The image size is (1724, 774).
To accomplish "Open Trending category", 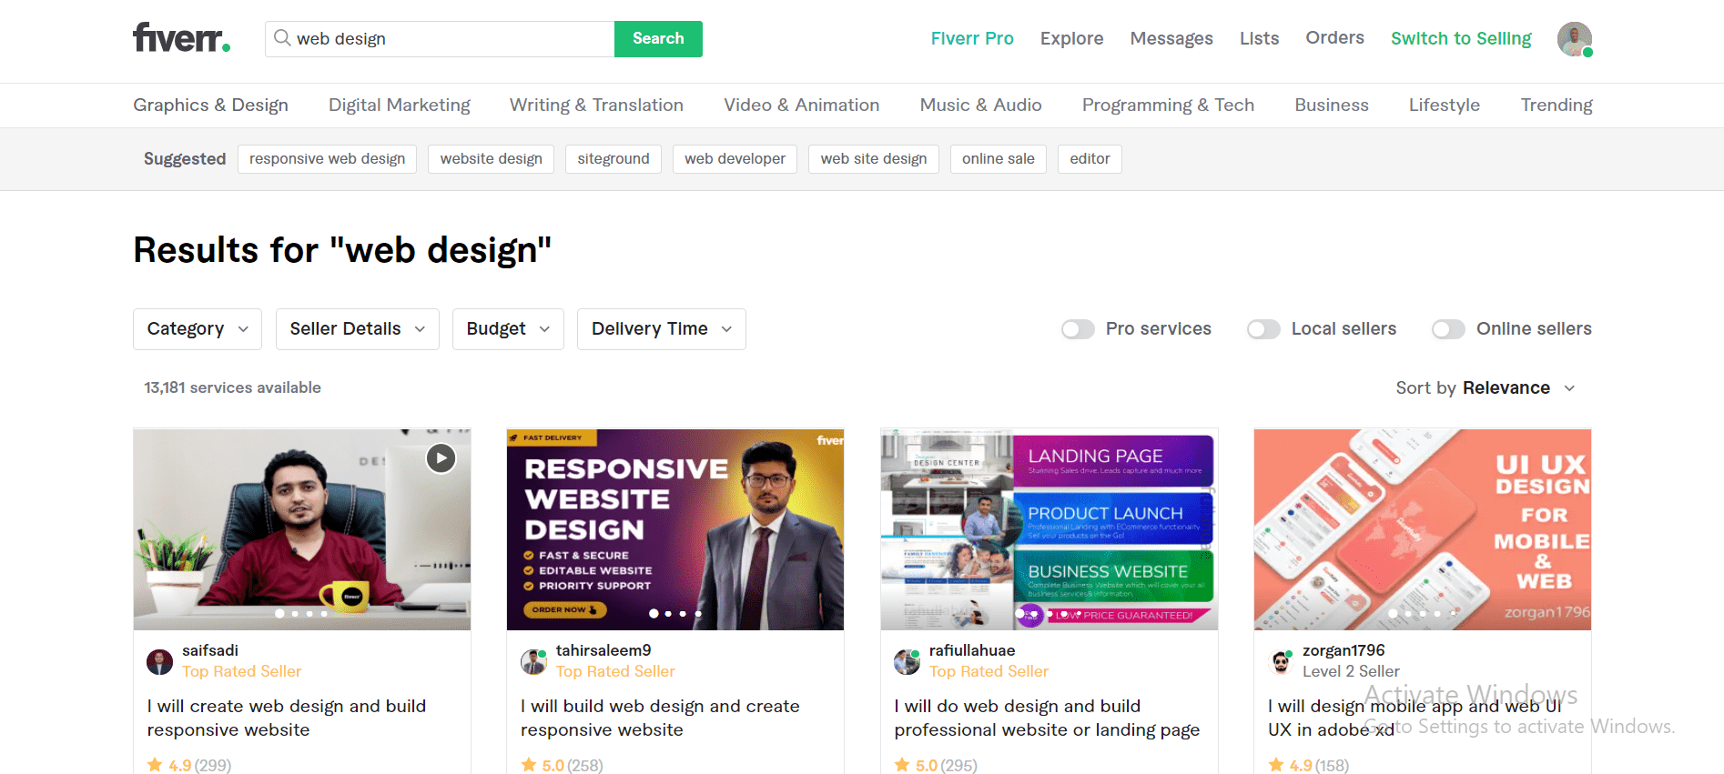I will tap(1557, 106).
